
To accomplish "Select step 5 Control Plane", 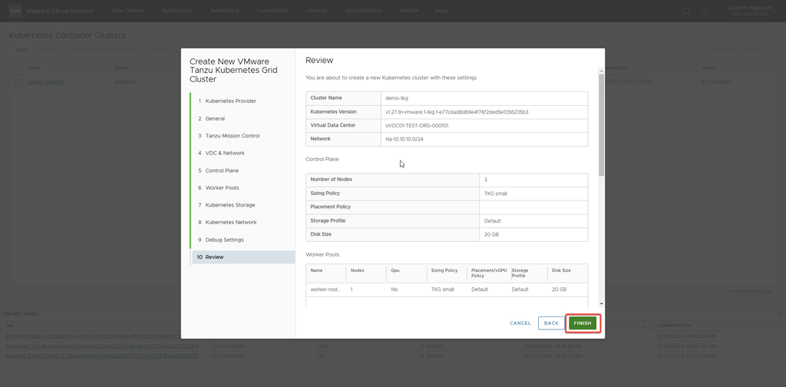I will point(222,170).
